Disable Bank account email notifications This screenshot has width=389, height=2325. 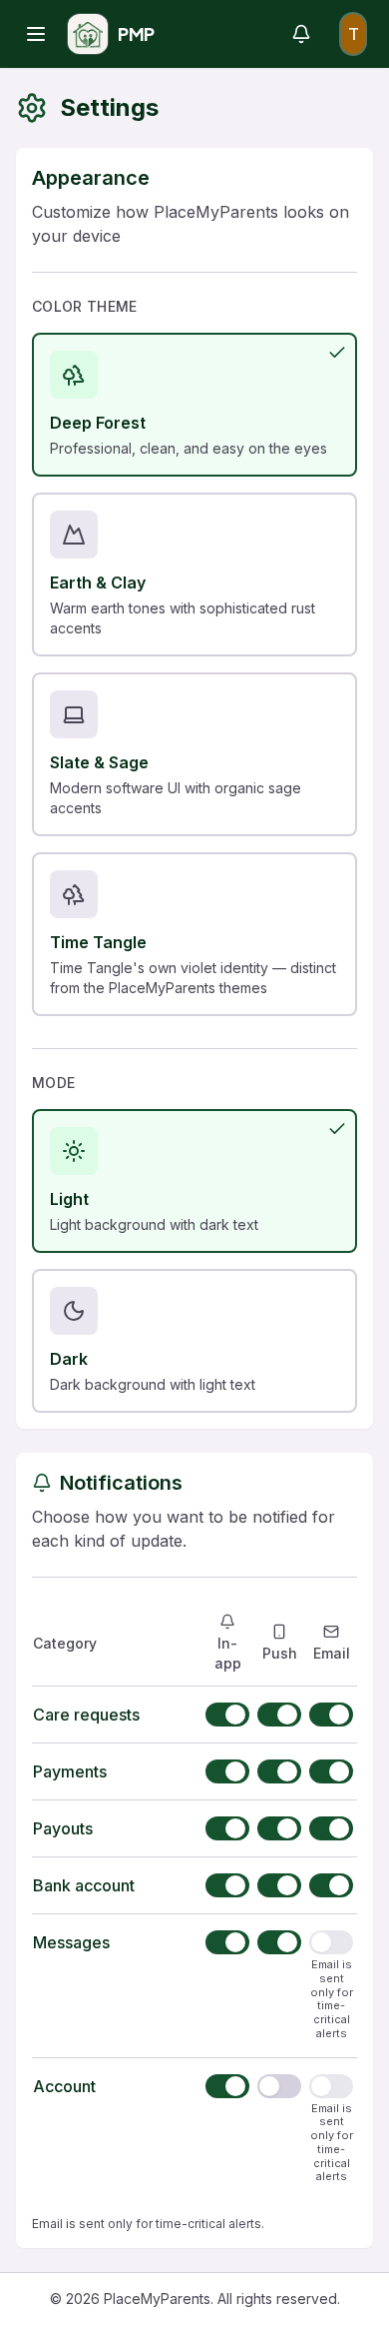(331, 1885)
